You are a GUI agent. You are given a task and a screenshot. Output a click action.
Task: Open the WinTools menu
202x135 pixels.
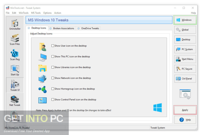[x=24, y=13]
